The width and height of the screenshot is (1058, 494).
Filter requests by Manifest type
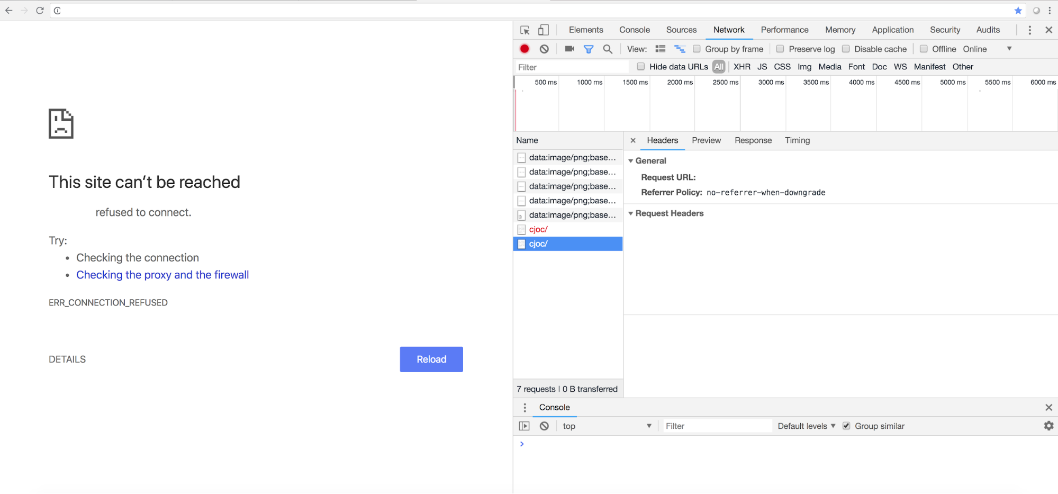pyautogui.click(x=929, y=66)
